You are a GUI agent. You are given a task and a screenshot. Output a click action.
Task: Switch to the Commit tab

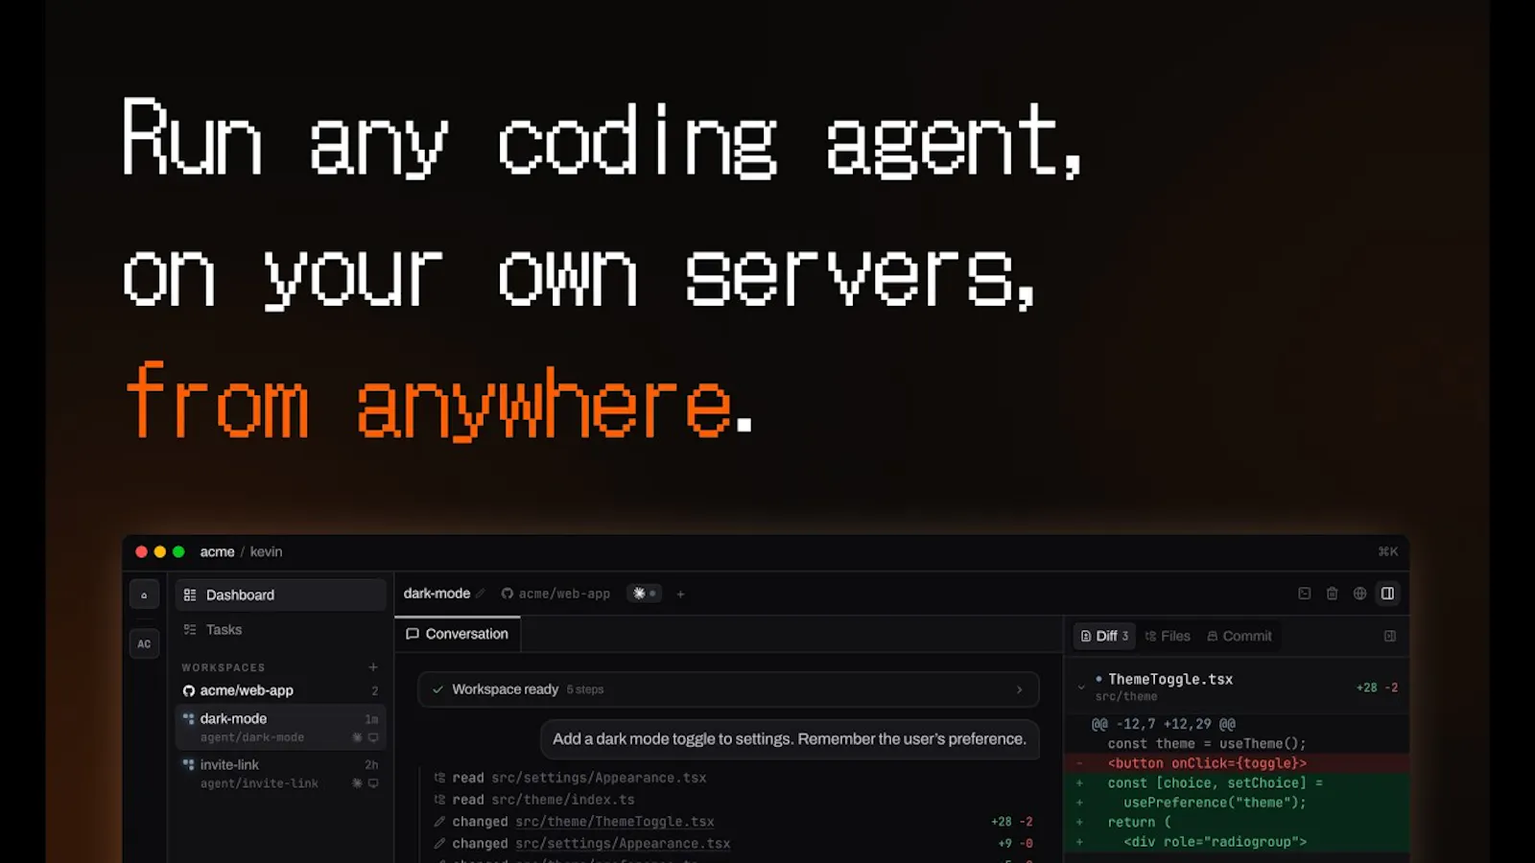[x=1240, y=636]
